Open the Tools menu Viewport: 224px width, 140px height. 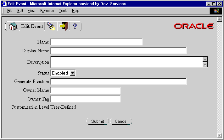[x=63, y=11]
